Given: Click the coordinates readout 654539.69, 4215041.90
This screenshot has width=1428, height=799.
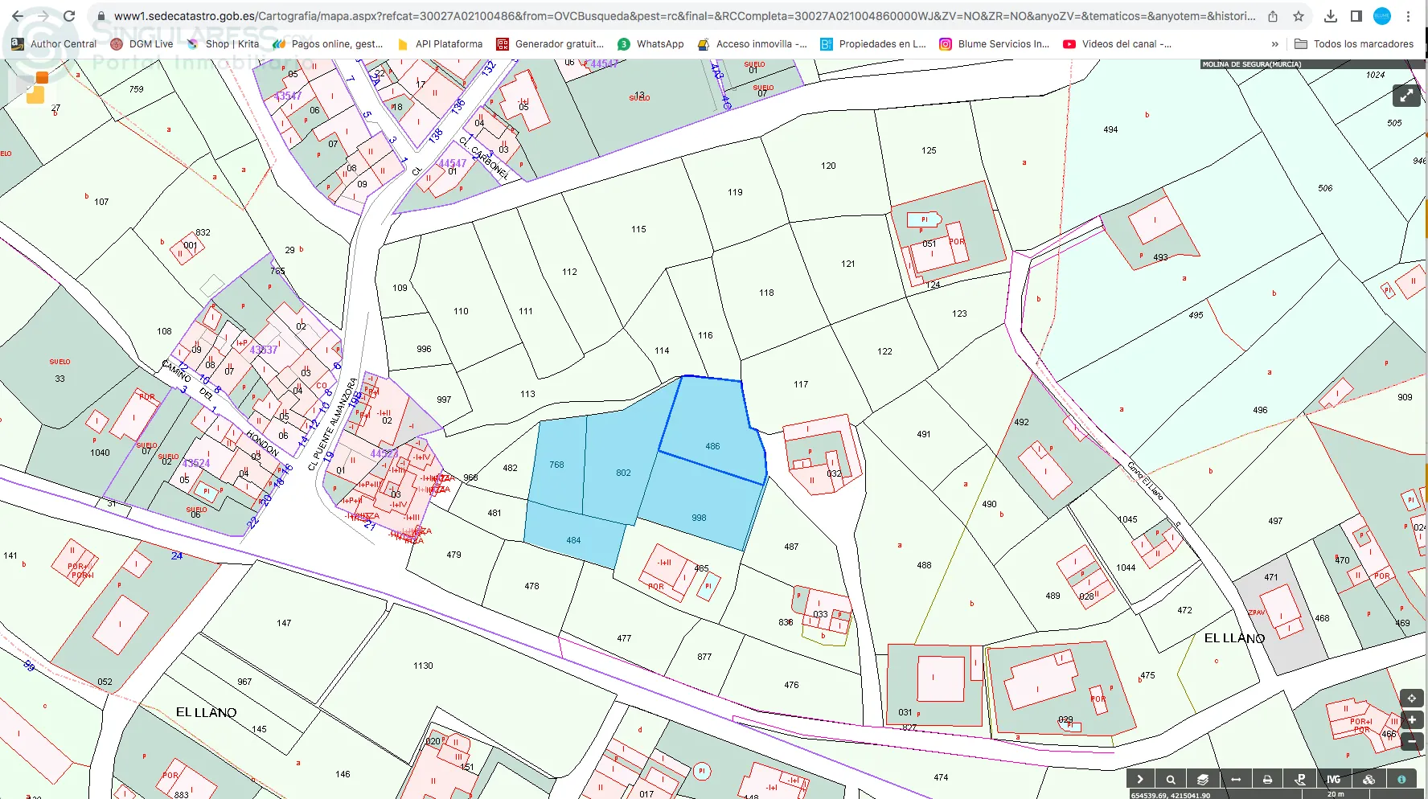Looking at the screenshot, I should (1170, 795).
